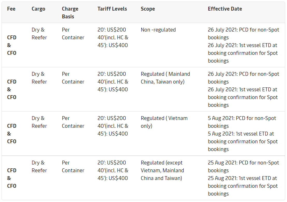Click the Effective Date column header
The image size is (287, 202).
click(225, 9)
